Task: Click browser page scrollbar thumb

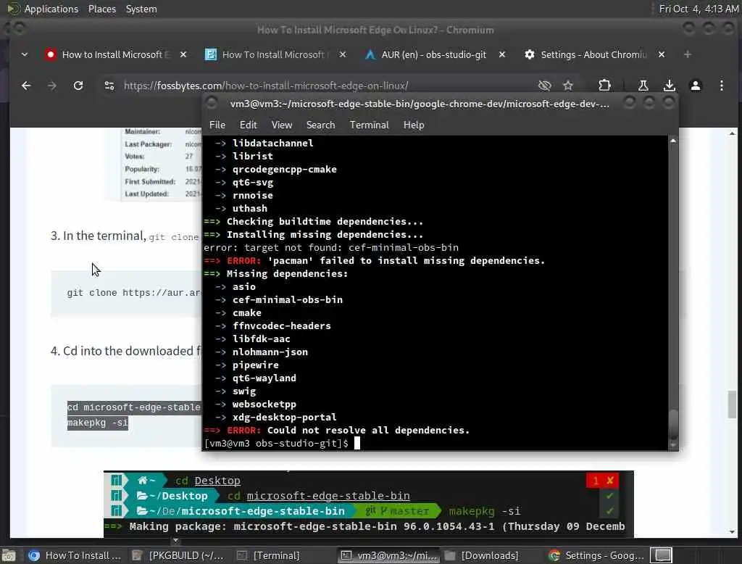Action: (732, 404)
